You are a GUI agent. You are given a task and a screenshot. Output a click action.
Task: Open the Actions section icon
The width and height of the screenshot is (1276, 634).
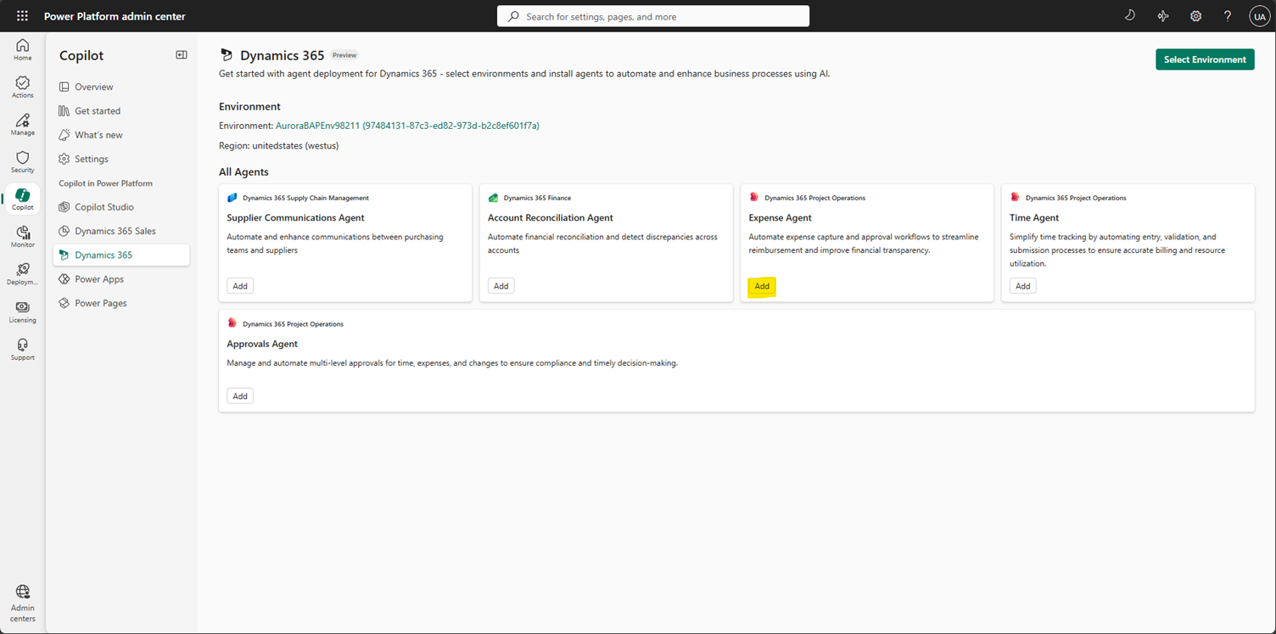pos(22,86)
